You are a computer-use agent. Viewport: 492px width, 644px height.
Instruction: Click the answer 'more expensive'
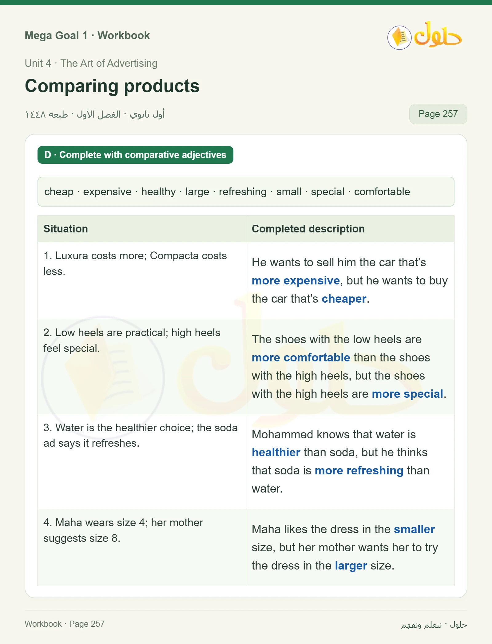(296, 281)
